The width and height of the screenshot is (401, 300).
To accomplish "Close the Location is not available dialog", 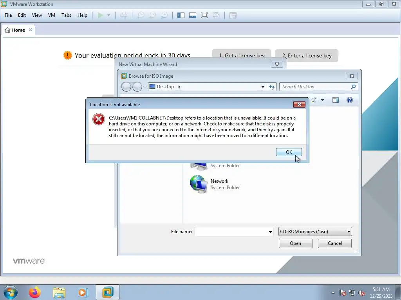I will pos(299,104).
